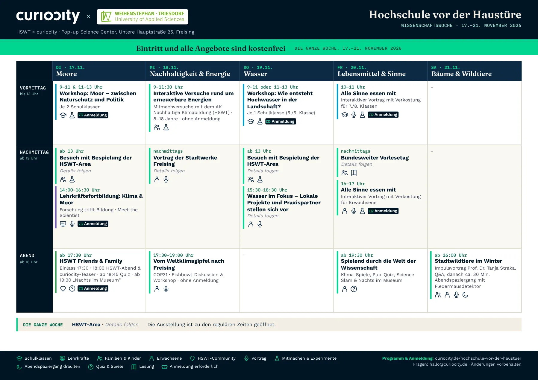Click Vom Weltklimagipfel nach Freising title

(189, 264)
